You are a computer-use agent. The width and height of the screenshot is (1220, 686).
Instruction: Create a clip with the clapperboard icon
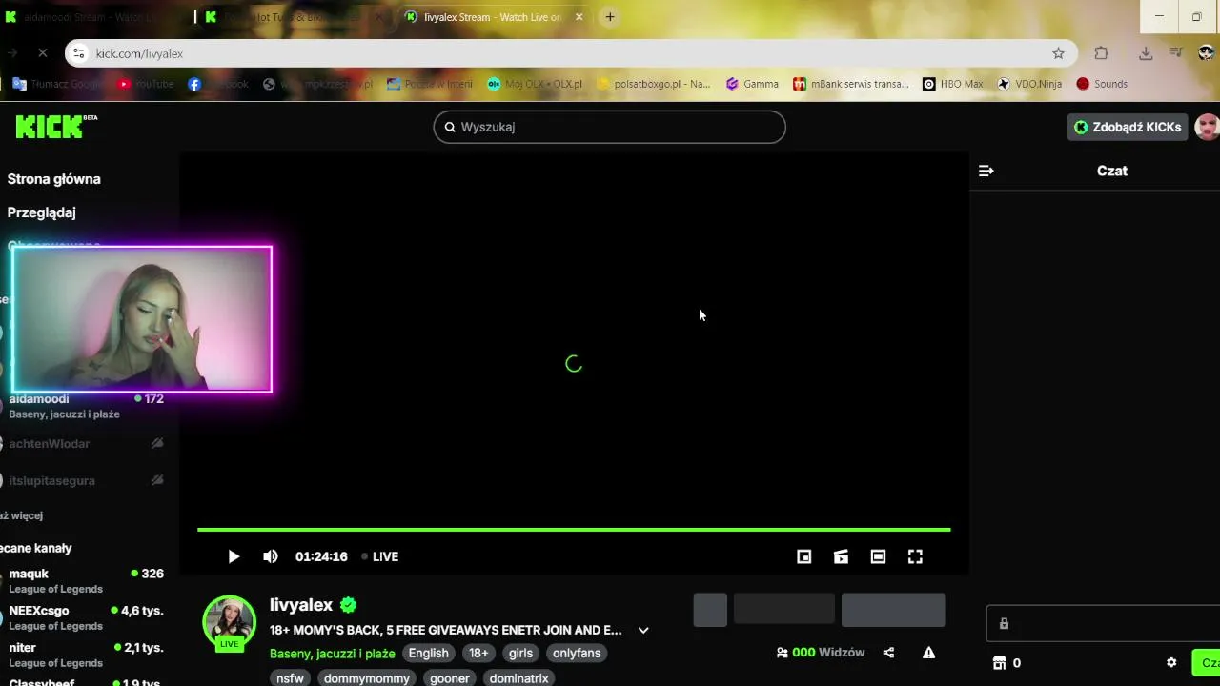(841, 556)
